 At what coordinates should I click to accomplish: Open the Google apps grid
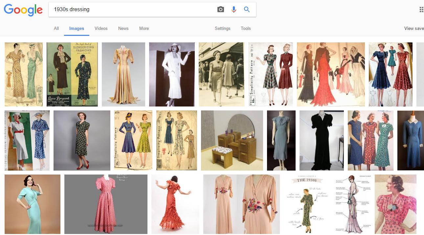pyautogui.click(x=422, y=10)
